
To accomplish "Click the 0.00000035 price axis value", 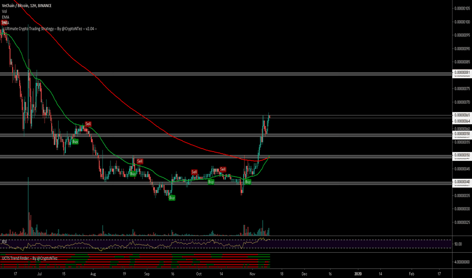I will 462,196.
